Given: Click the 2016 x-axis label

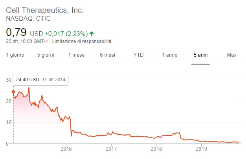Looking at the screenshot, I should 66,149.
